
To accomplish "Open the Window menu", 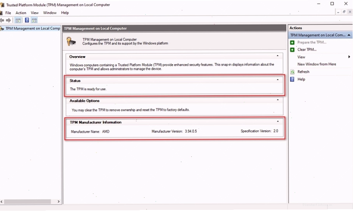I will coord(50,13).
